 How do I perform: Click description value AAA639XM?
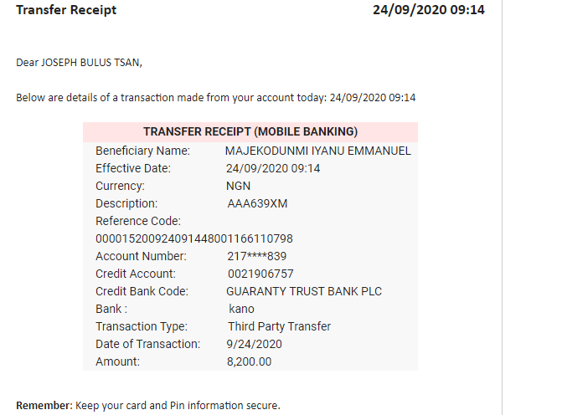(x=257, y=203)
